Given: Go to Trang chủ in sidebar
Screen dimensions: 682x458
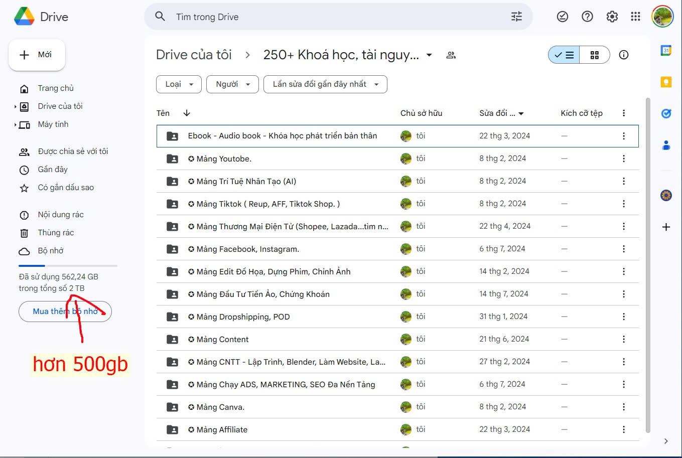Looking at the screenshot, I should pyautogui.click(x=56, y=88).
